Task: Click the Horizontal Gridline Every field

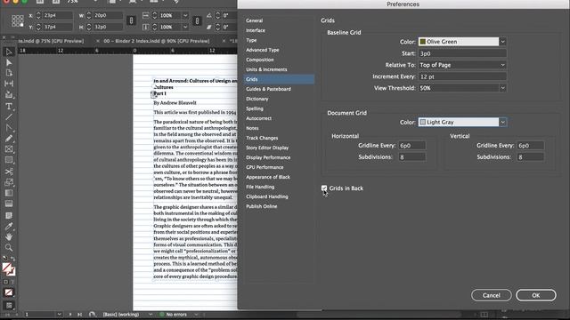Action: (411, 146)
